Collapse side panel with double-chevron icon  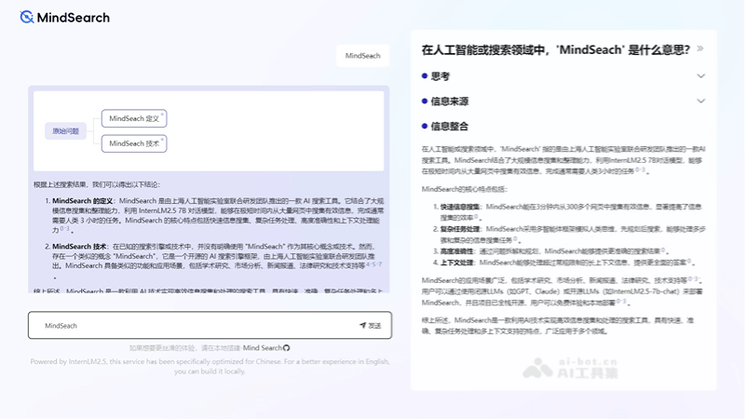[699, 48]
